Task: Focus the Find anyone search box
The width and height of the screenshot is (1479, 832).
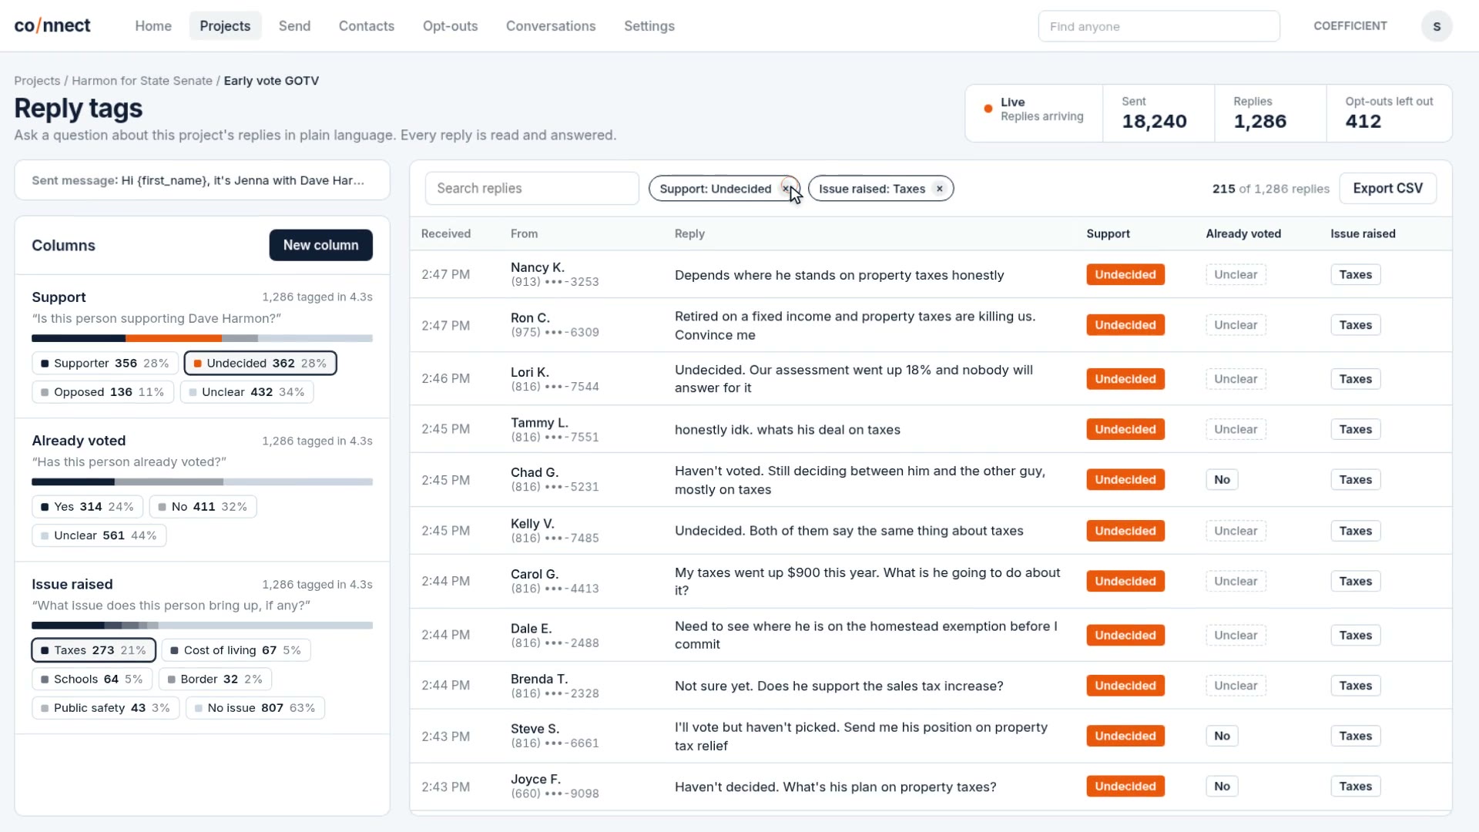Action: [x=1159, y=26]
